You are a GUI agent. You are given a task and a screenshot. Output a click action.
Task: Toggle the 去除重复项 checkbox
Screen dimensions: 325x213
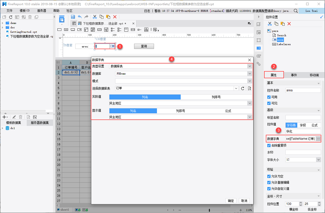pos(269,145)
